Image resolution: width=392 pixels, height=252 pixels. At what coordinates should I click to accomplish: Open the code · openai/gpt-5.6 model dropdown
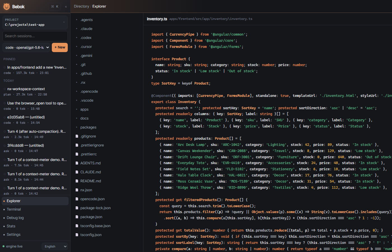[x=27, y=48]
